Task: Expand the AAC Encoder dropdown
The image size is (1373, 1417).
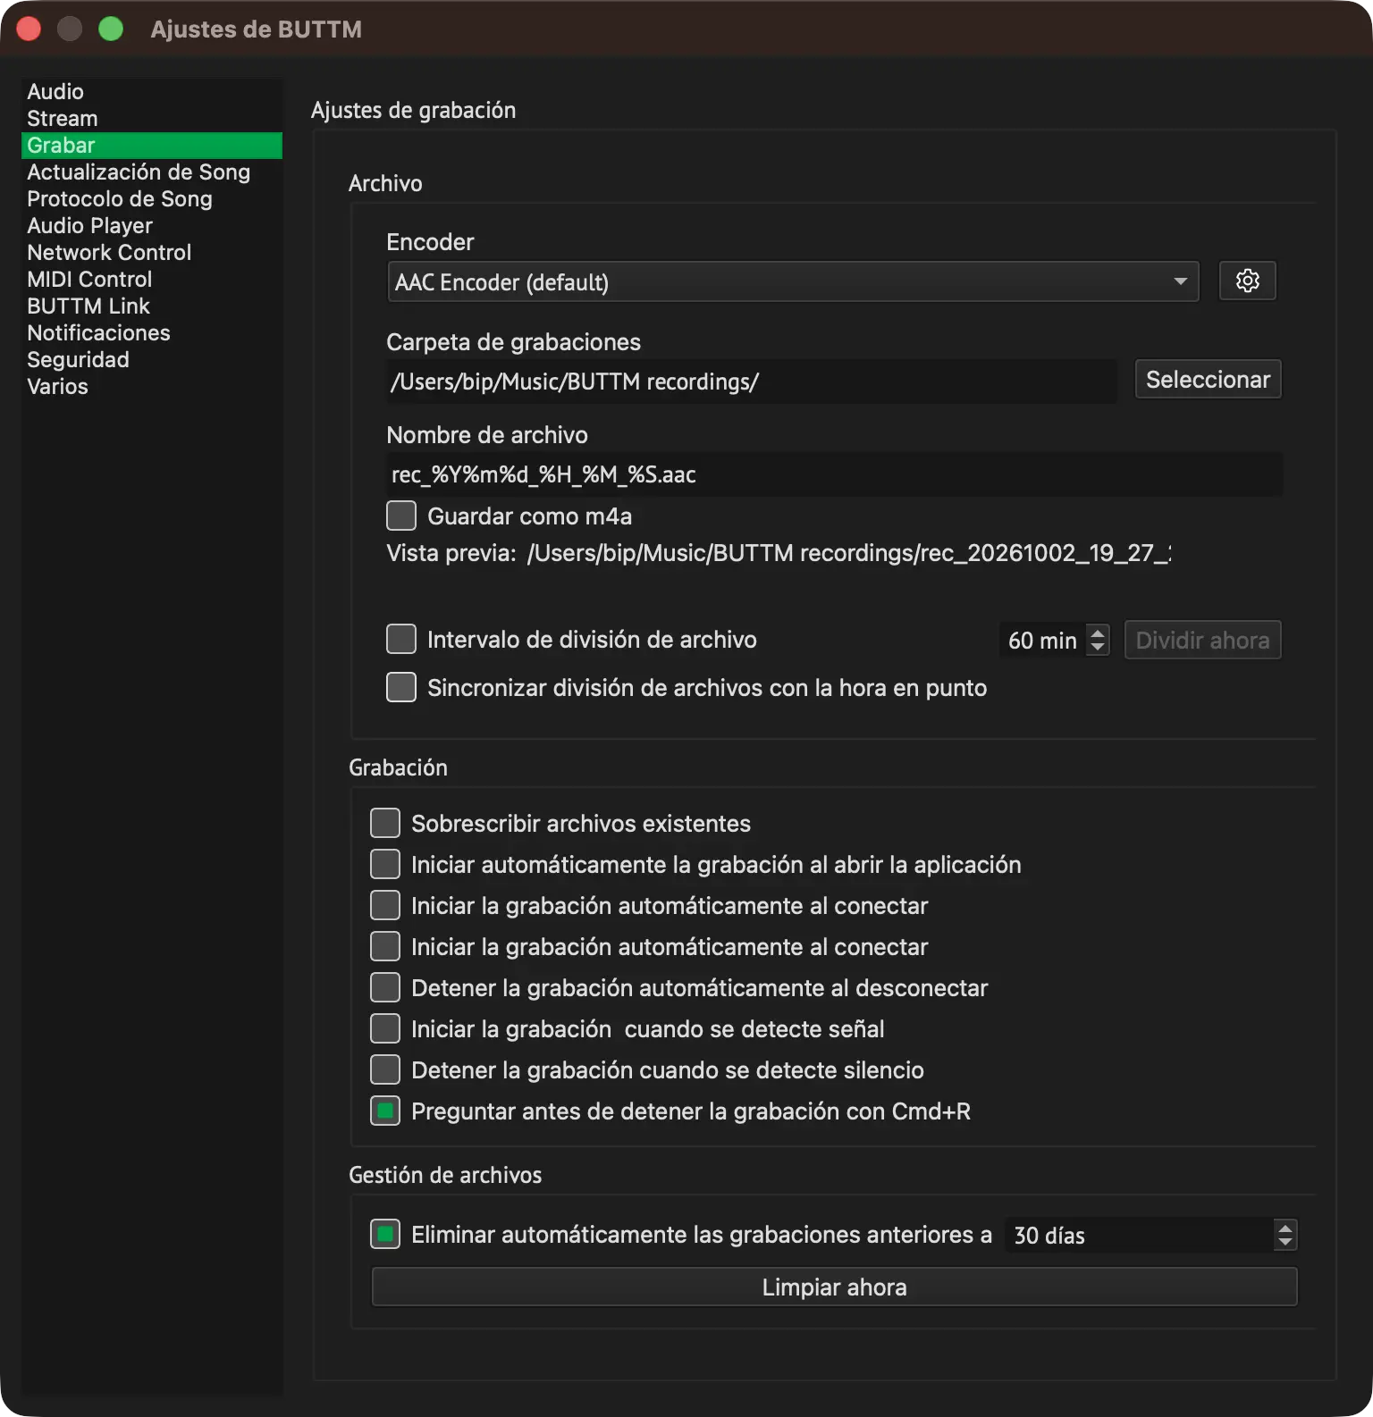Action: coord(793,282)
